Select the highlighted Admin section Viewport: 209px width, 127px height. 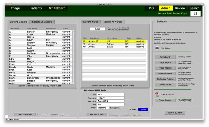(166, 8)
